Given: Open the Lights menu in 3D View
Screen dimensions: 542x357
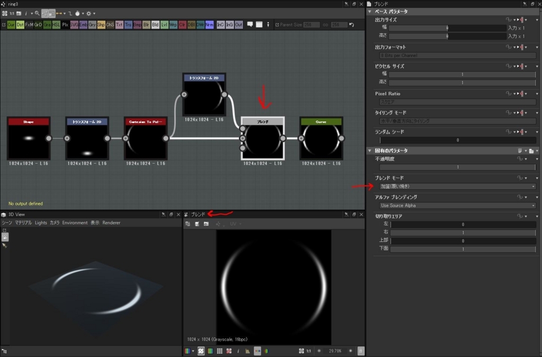Looking at the screenshot, I should (x=41, y=223).
